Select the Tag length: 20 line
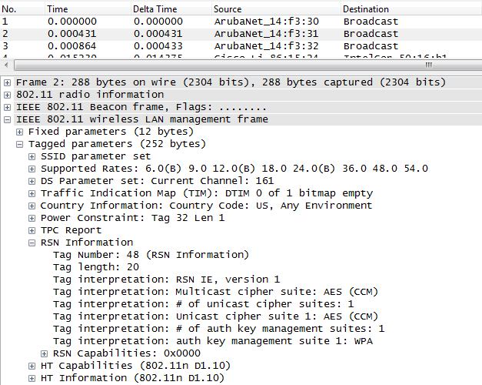Screen dimensions: 482x385 [96, 267]
